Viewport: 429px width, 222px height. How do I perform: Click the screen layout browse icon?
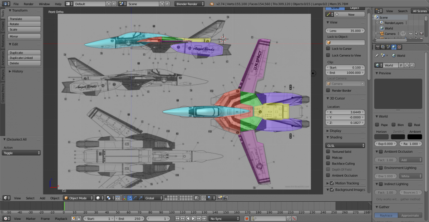tap(69, 4)
